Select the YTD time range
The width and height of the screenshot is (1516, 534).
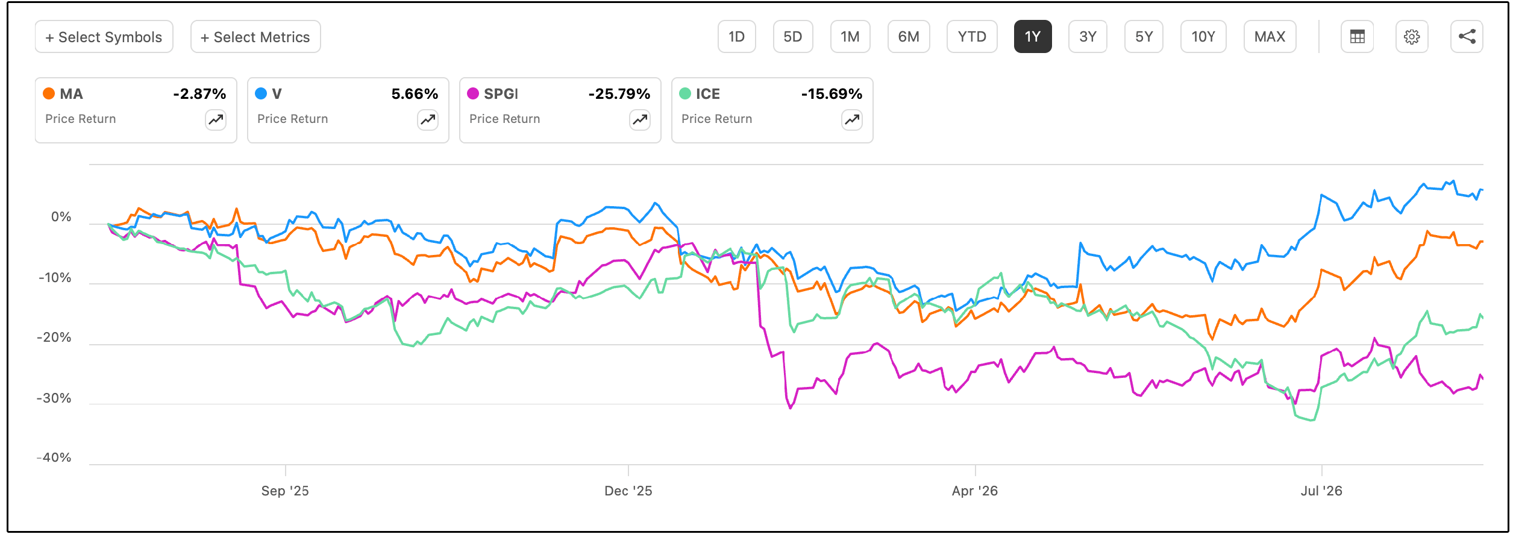tap(972, 37)
